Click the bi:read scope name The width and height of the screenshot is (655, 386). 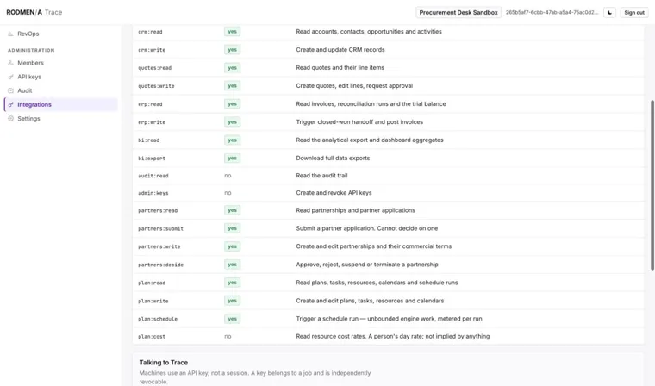[x=149, y=140]
